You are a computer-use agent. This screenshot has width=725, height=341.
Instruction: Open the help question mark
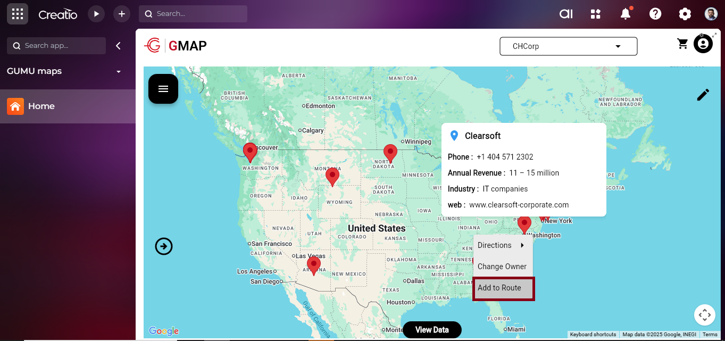(655, 14)
